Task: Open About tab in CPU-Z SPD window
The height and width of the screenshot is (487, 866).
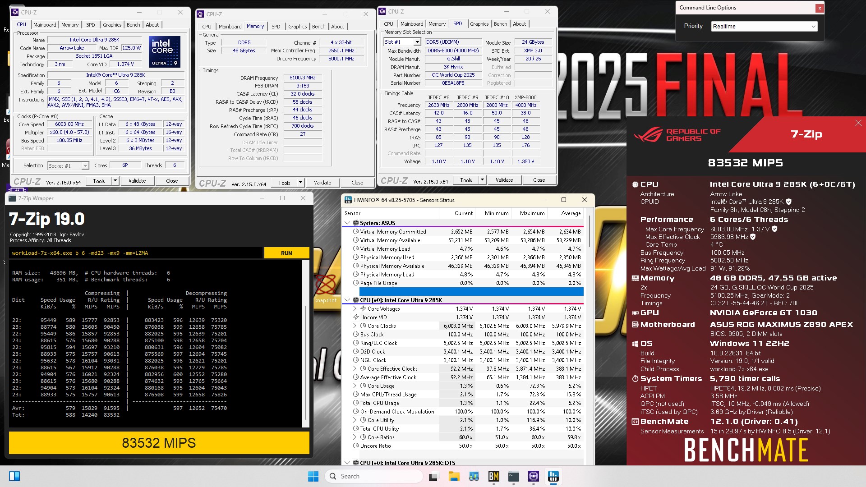Action: (519, 24)
